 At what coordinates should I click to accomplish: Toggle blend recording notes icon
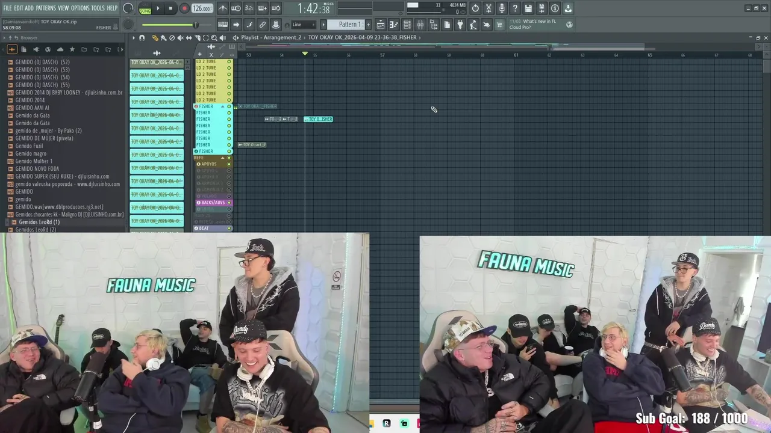tap(276, 25)
